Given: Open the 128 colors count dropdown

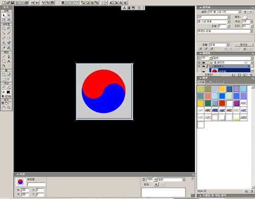Looking at the screenshot, I should point(251,21).
